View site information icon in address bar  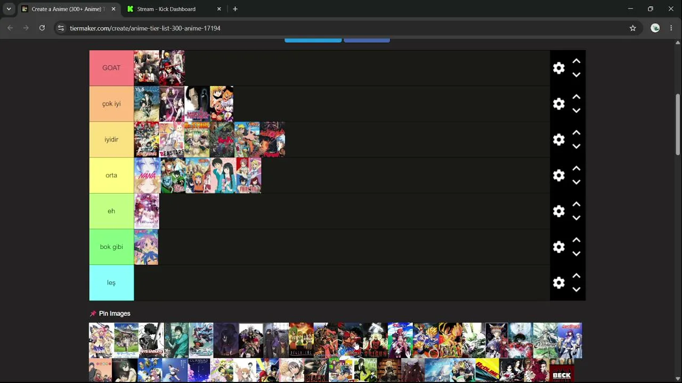[61, 28]
